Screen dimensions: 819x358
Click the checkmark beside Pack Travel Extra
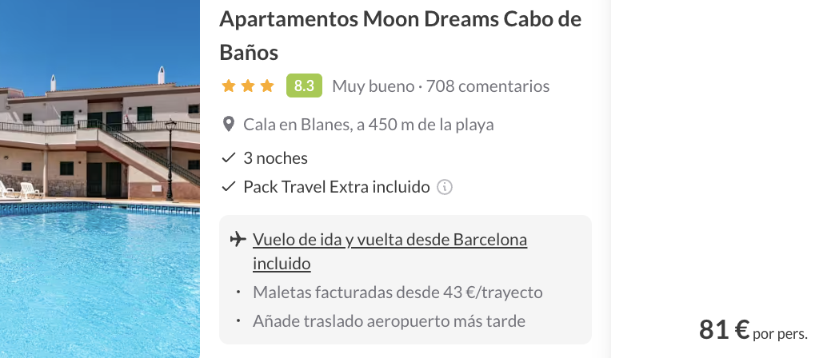229,187
